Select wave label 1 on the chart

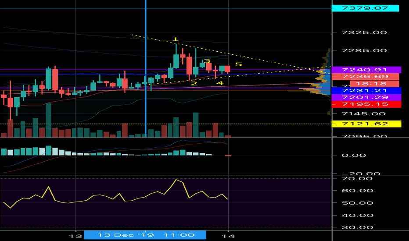[x=175, y=39]
